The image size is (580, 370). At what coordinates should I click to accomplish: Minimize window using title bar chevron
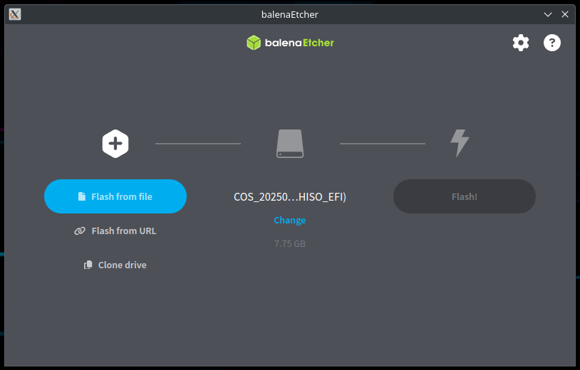point(548,14)
